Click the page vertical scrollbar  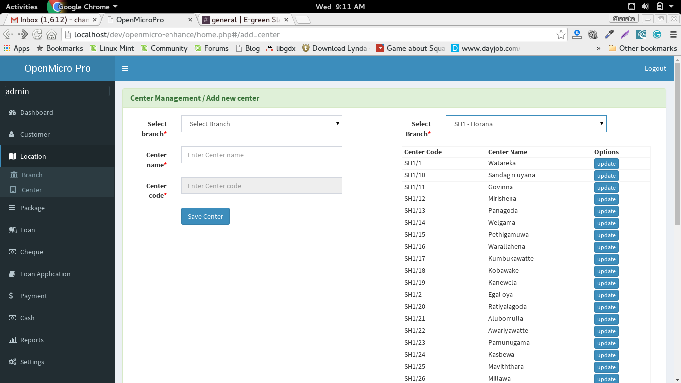pyautogui.click(x=677, y=144)
